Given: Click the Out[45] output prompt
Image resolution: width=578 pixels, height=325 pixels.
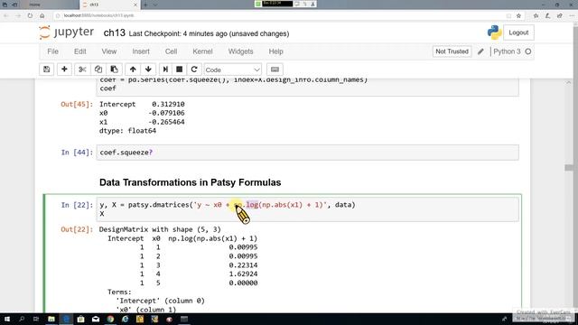Looking at the screenshot, I should tap(77, 105).
